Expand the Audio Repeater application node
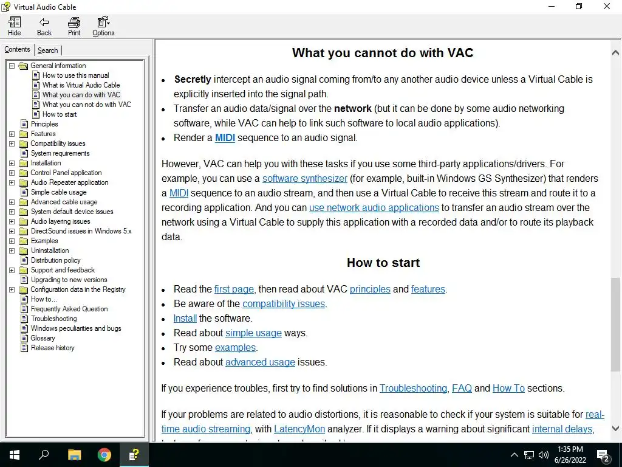Image resolution: width=622 pixels, height=467 pixels. [x=12, y=182]
